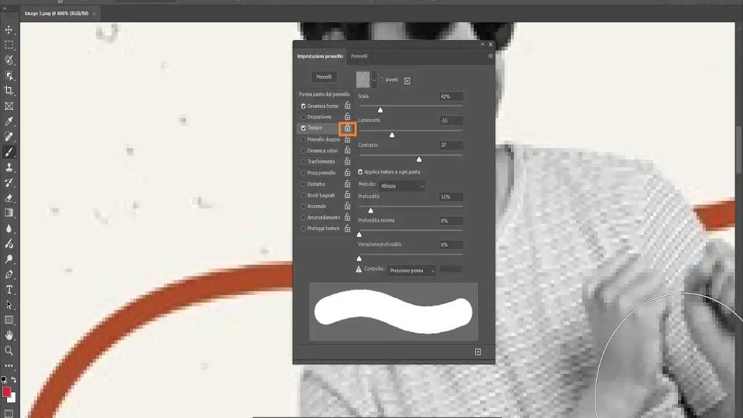Adjust the Scala slider handle
The width and height of the screenshot is (743, 418).
(380, 110)
